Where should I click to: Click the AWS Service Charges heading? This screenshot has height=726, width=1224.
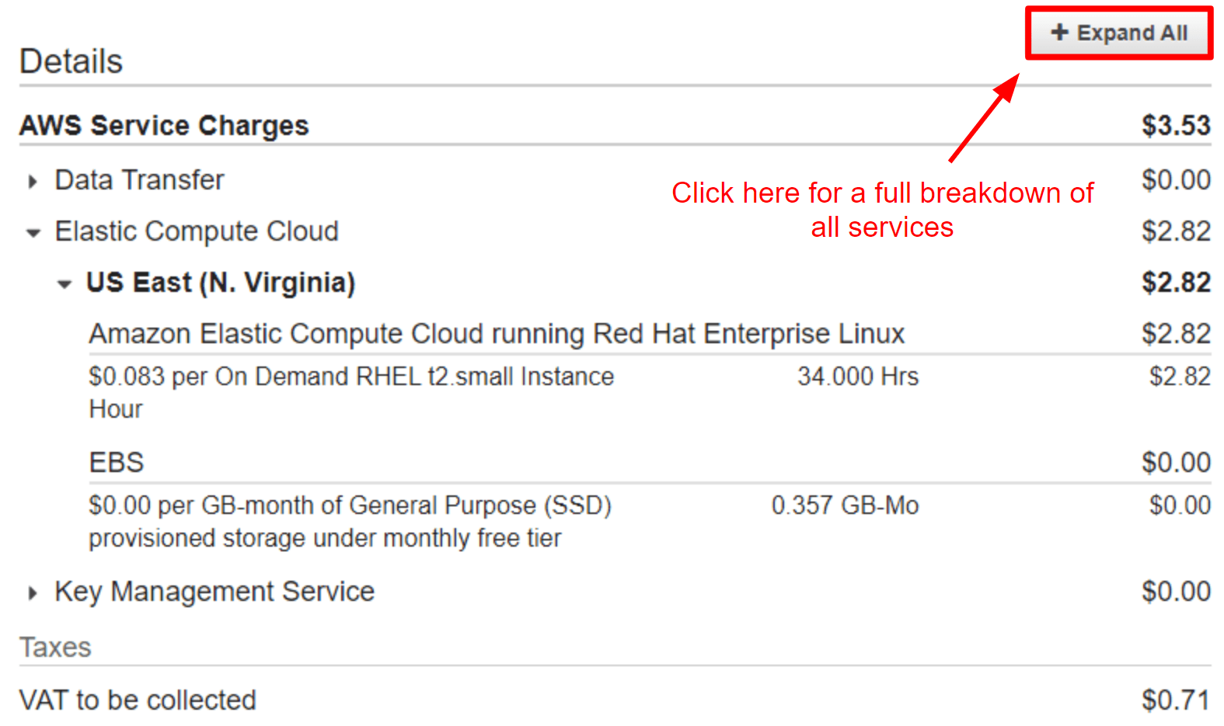pyautogui.click(x=164, y=126)
